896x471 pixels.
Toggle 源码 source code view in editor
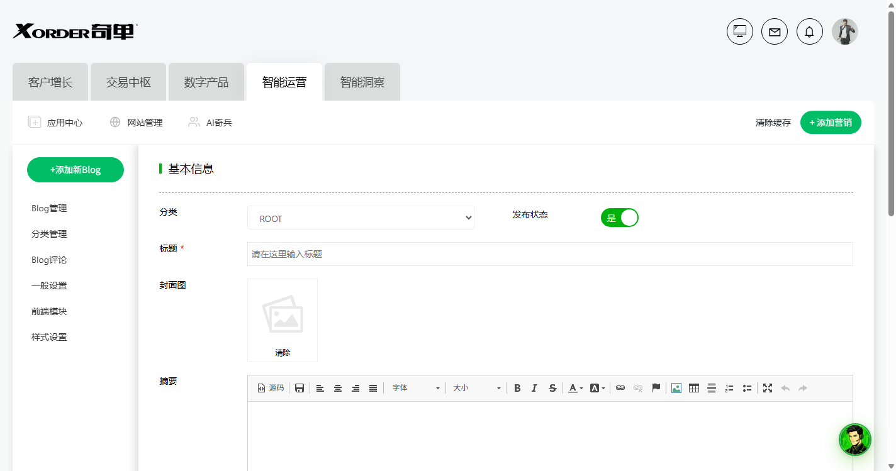[271, 388]
